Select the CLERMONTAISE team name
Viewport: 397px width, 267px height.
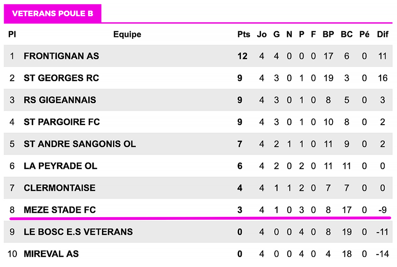click(x=60, y=188)
